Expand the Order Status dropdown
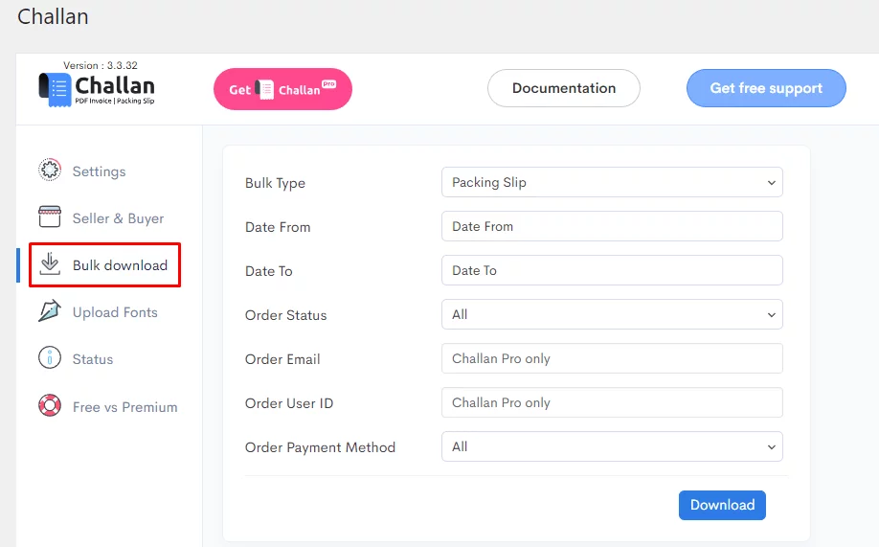The image size is (879, 547). coord(612,315)
